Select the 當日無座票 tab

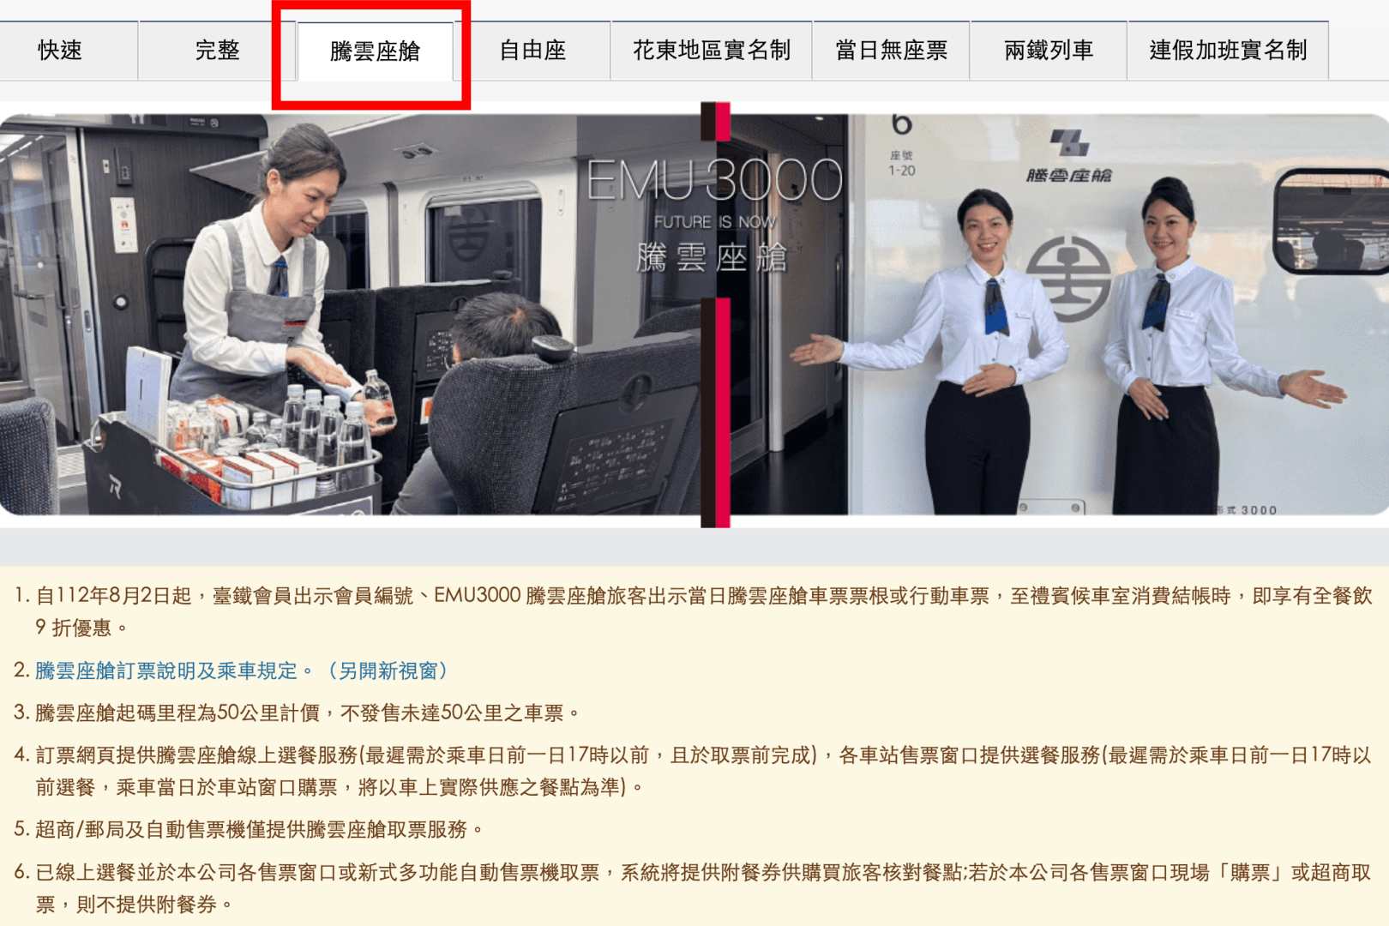pyautogui.click(x=891, y=51)
